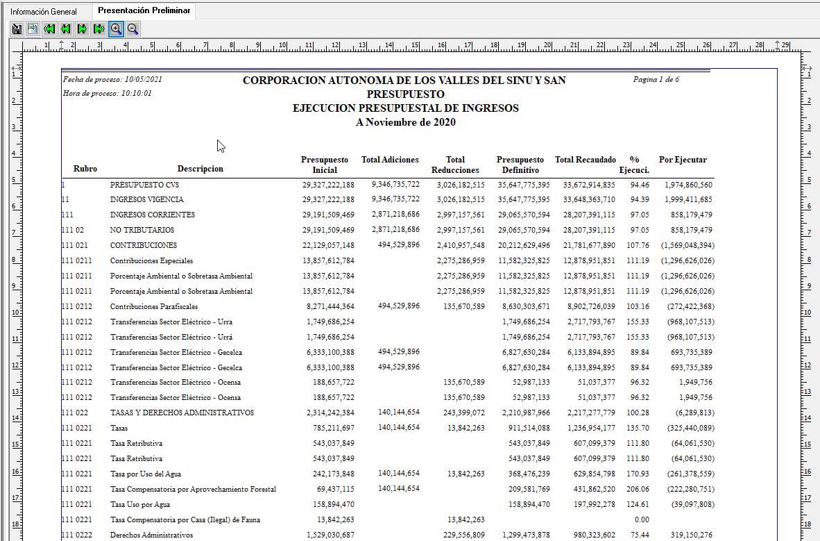Viewport: 820px width, 541px height.
Task: Go to the previous report page
Action: pyautogui.click(x=66, y=28)
